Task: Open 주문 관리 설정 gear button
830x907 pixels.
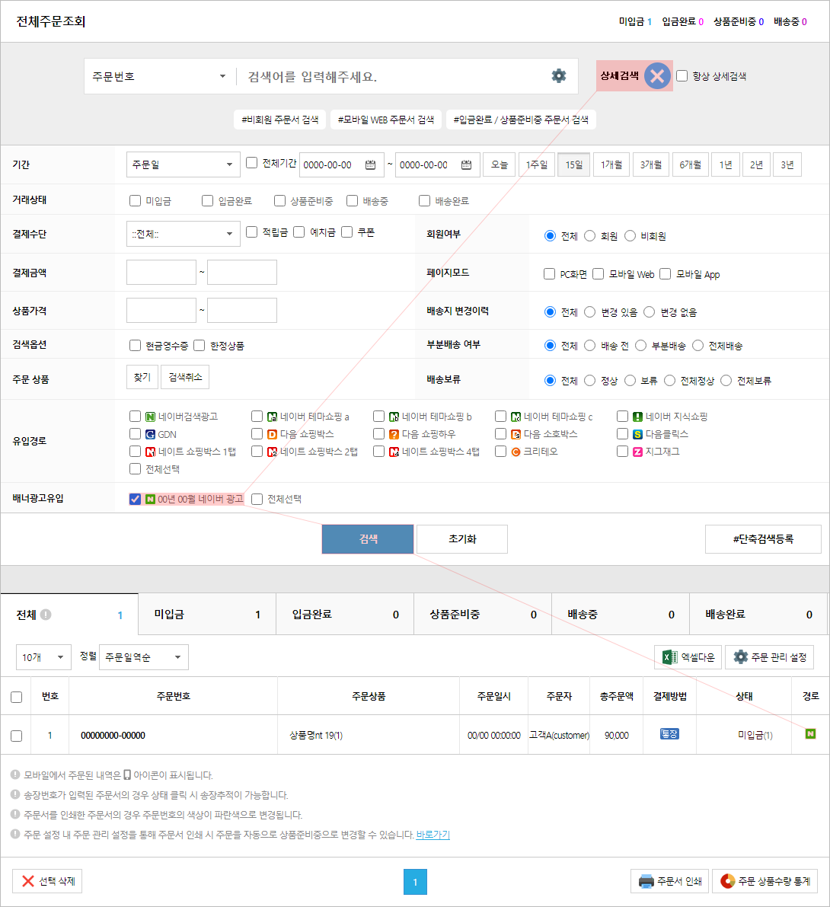Action: [x=769, y=657]
